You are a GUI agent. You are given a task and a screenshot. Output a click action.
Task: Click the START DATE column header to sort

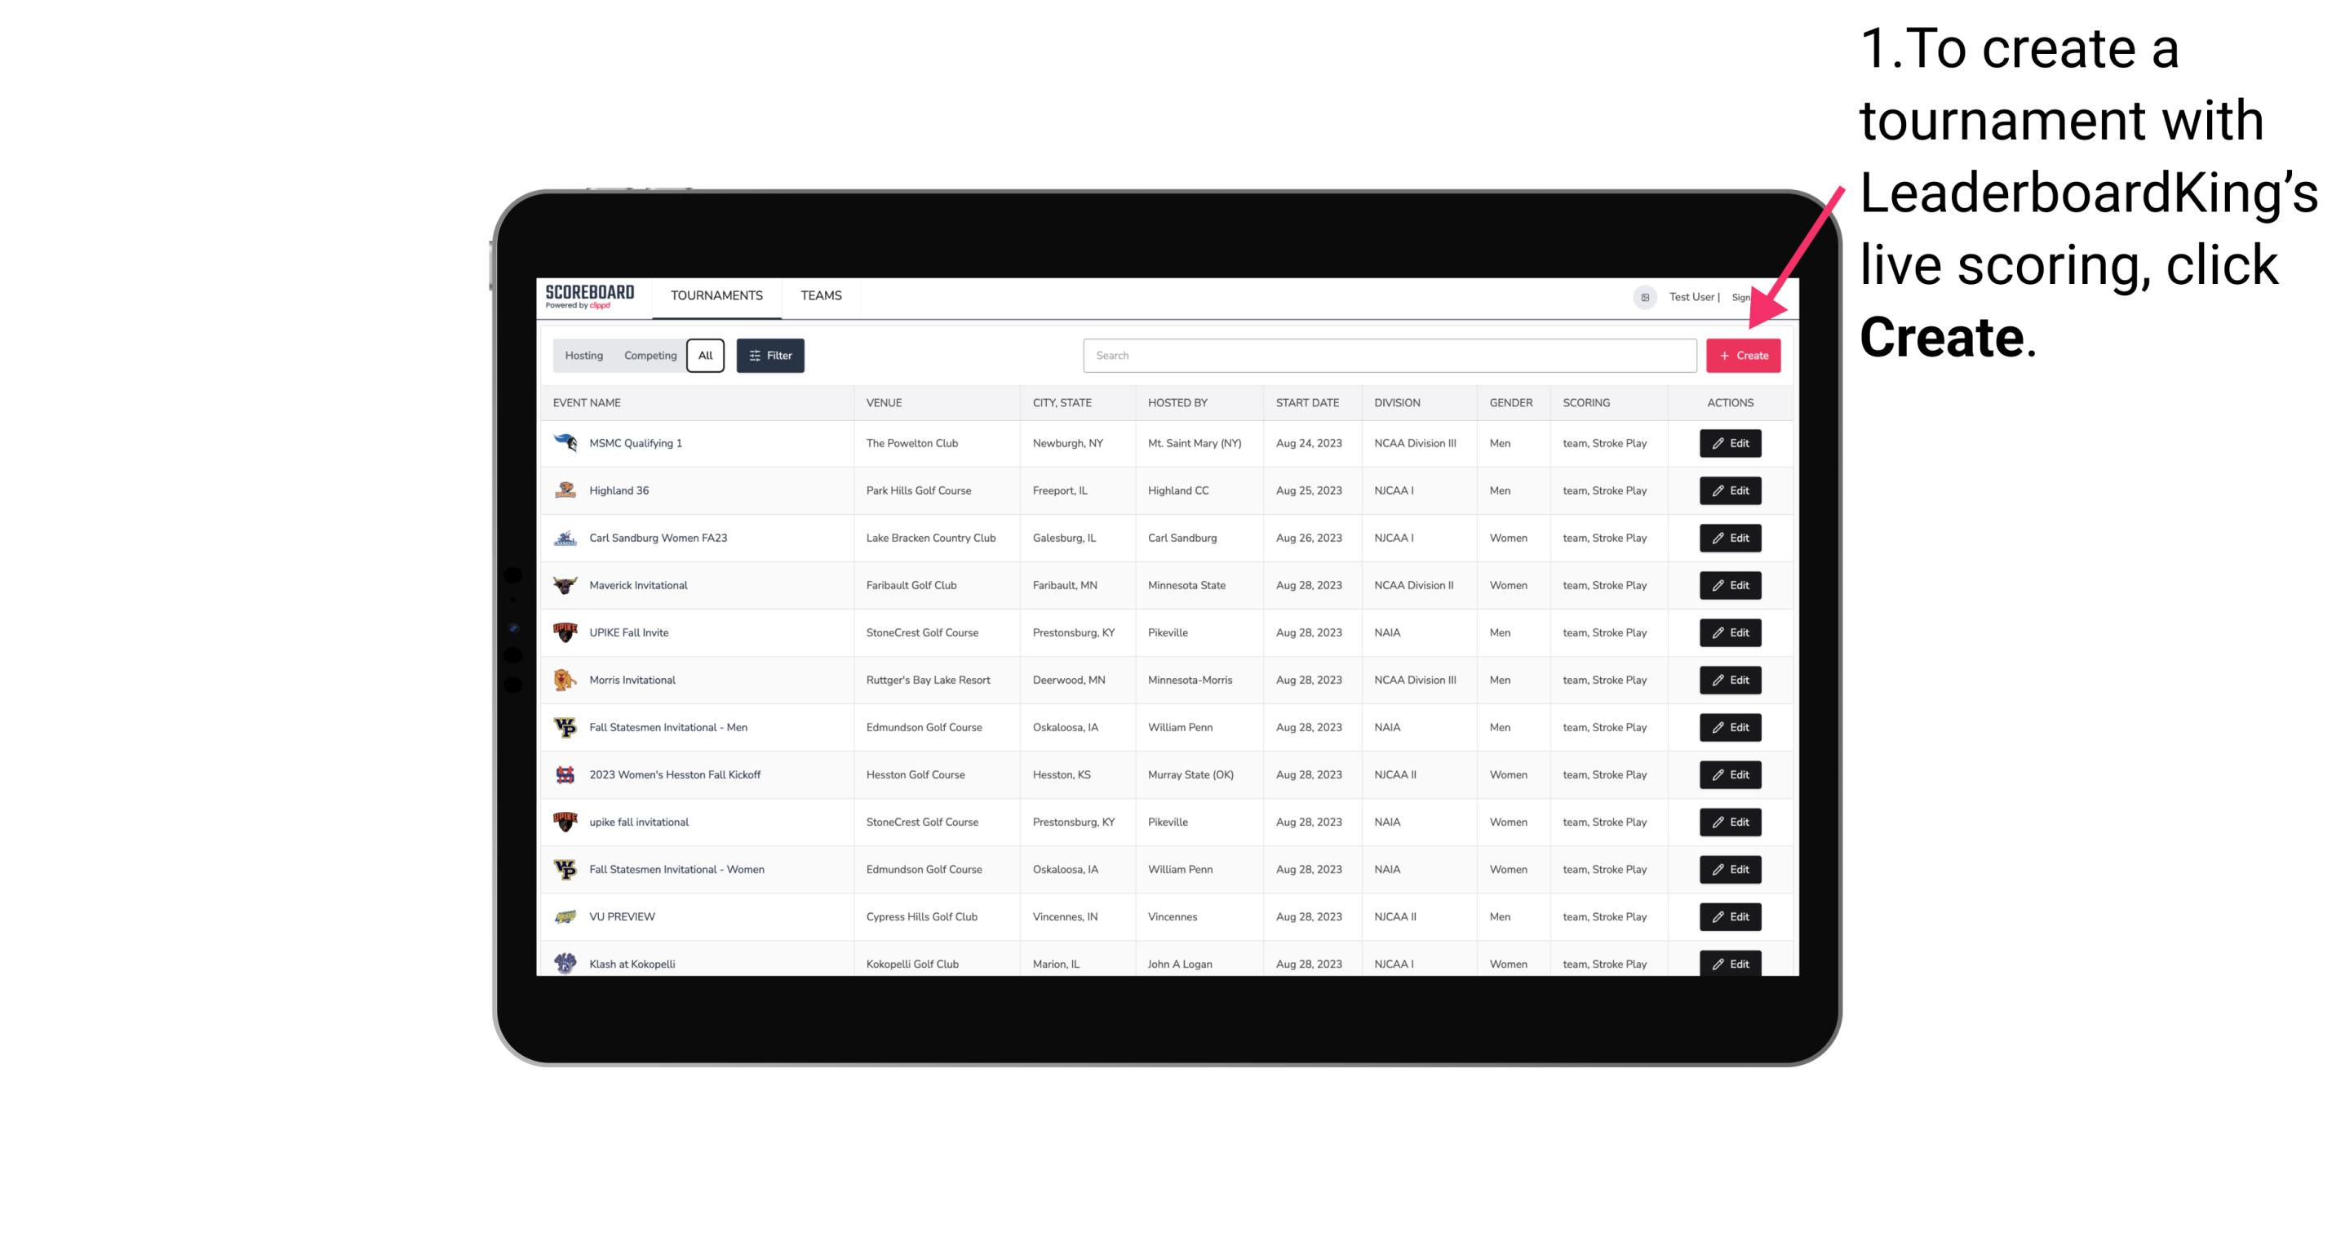[x=1305, y=403]
